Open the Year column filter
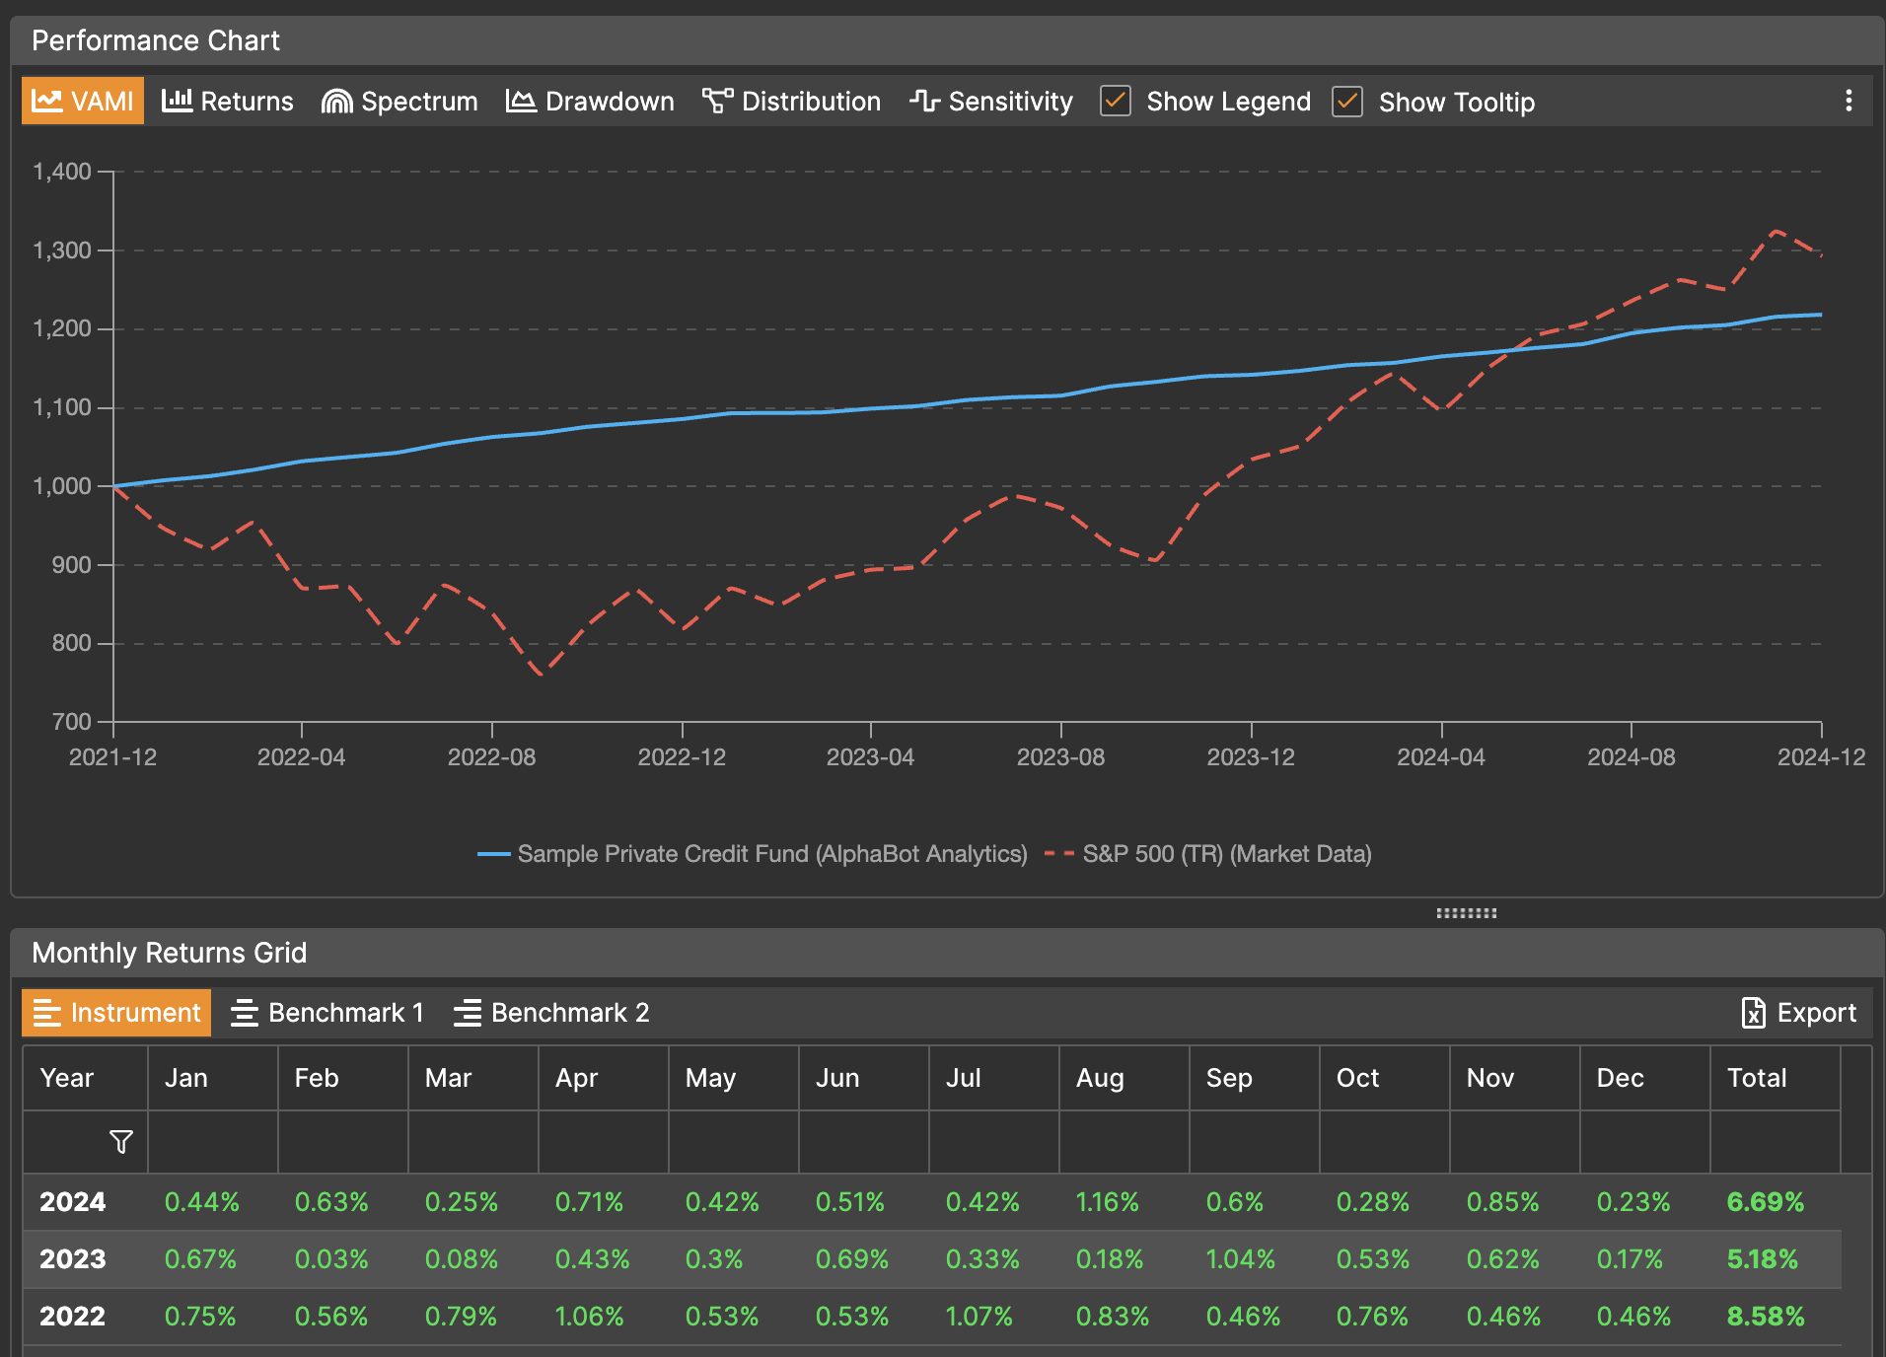The width and height of the screenshot is (1886, 1357). pyautogui.click(x=120, y=1142)
